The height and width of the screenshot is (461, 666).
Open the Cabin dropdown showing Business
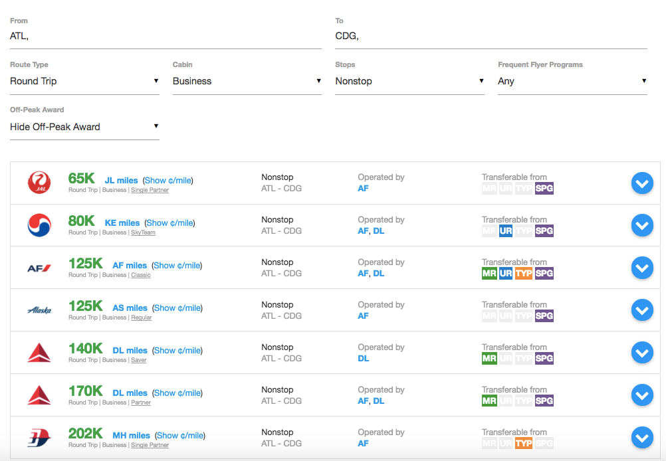tap(247, 81)
